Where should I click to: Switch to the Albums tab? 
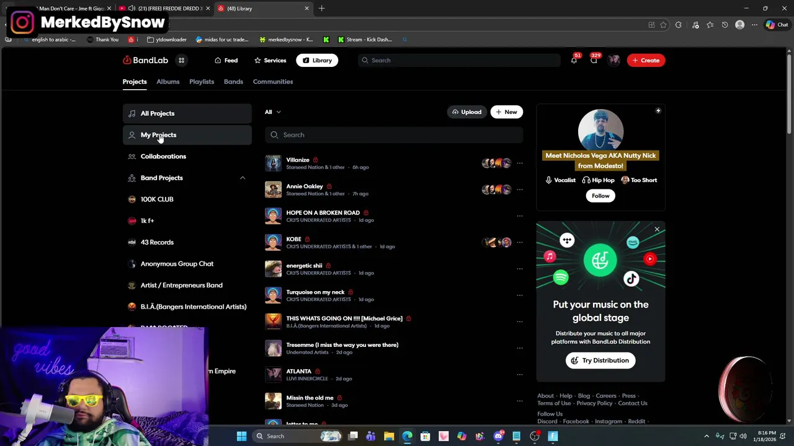tap(167, 82)
